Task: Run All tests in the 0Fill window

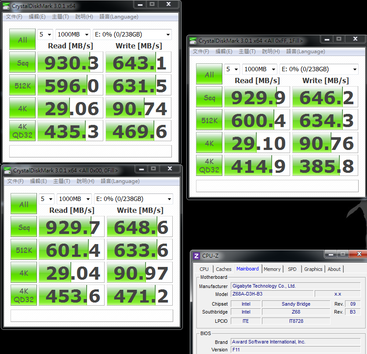Action: 24,204
